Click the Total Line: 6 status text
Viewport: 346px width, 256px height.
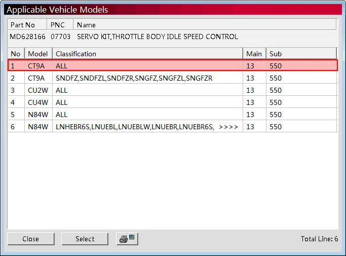[319, 239]
